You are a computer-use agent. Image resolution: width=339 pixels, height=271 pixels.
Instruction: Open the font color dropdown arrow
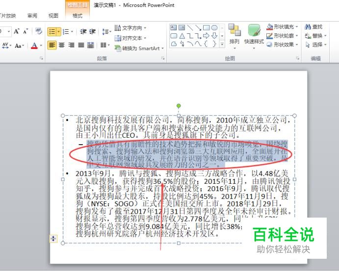(41, 46)
